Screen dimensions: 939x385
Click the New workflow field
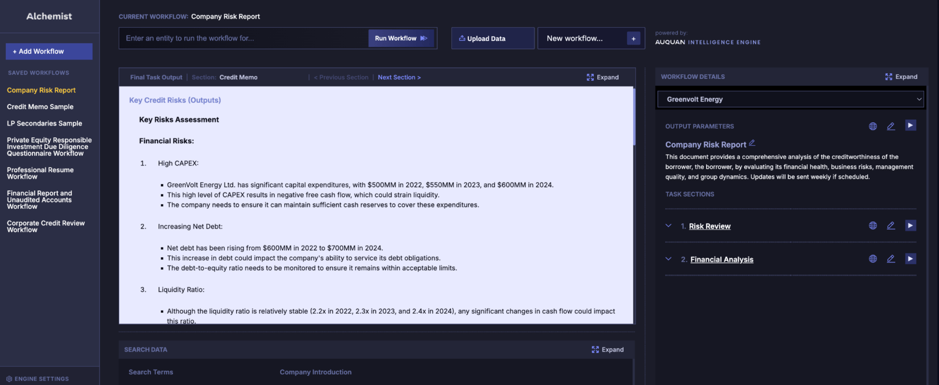582,38
